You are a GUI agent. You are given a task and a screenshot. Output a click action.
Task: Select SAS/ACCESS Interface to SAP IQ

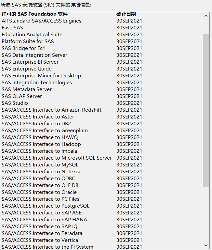pos(40,227)
